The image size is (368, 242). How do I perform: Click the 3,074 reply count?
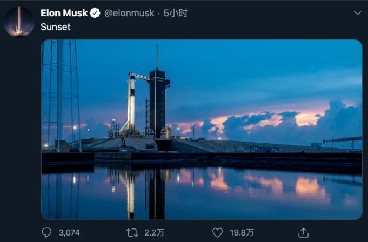coord(69,233)
